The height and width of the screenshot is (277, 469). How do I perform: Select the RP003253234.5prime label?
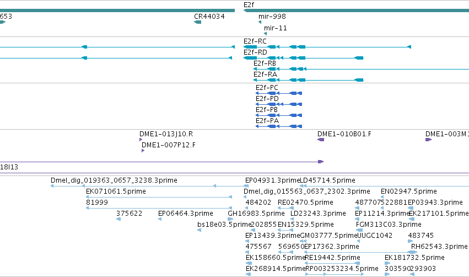click(x=342, y=269)
